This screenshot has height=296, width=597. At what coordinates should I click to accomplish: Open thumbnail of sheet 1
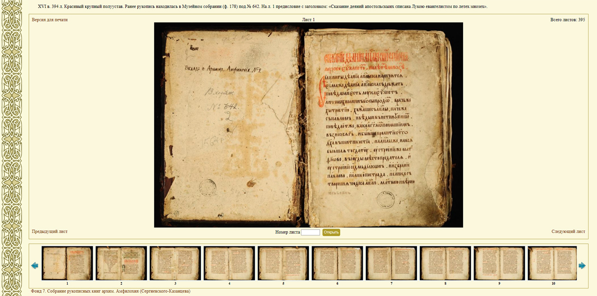point(67,263)
